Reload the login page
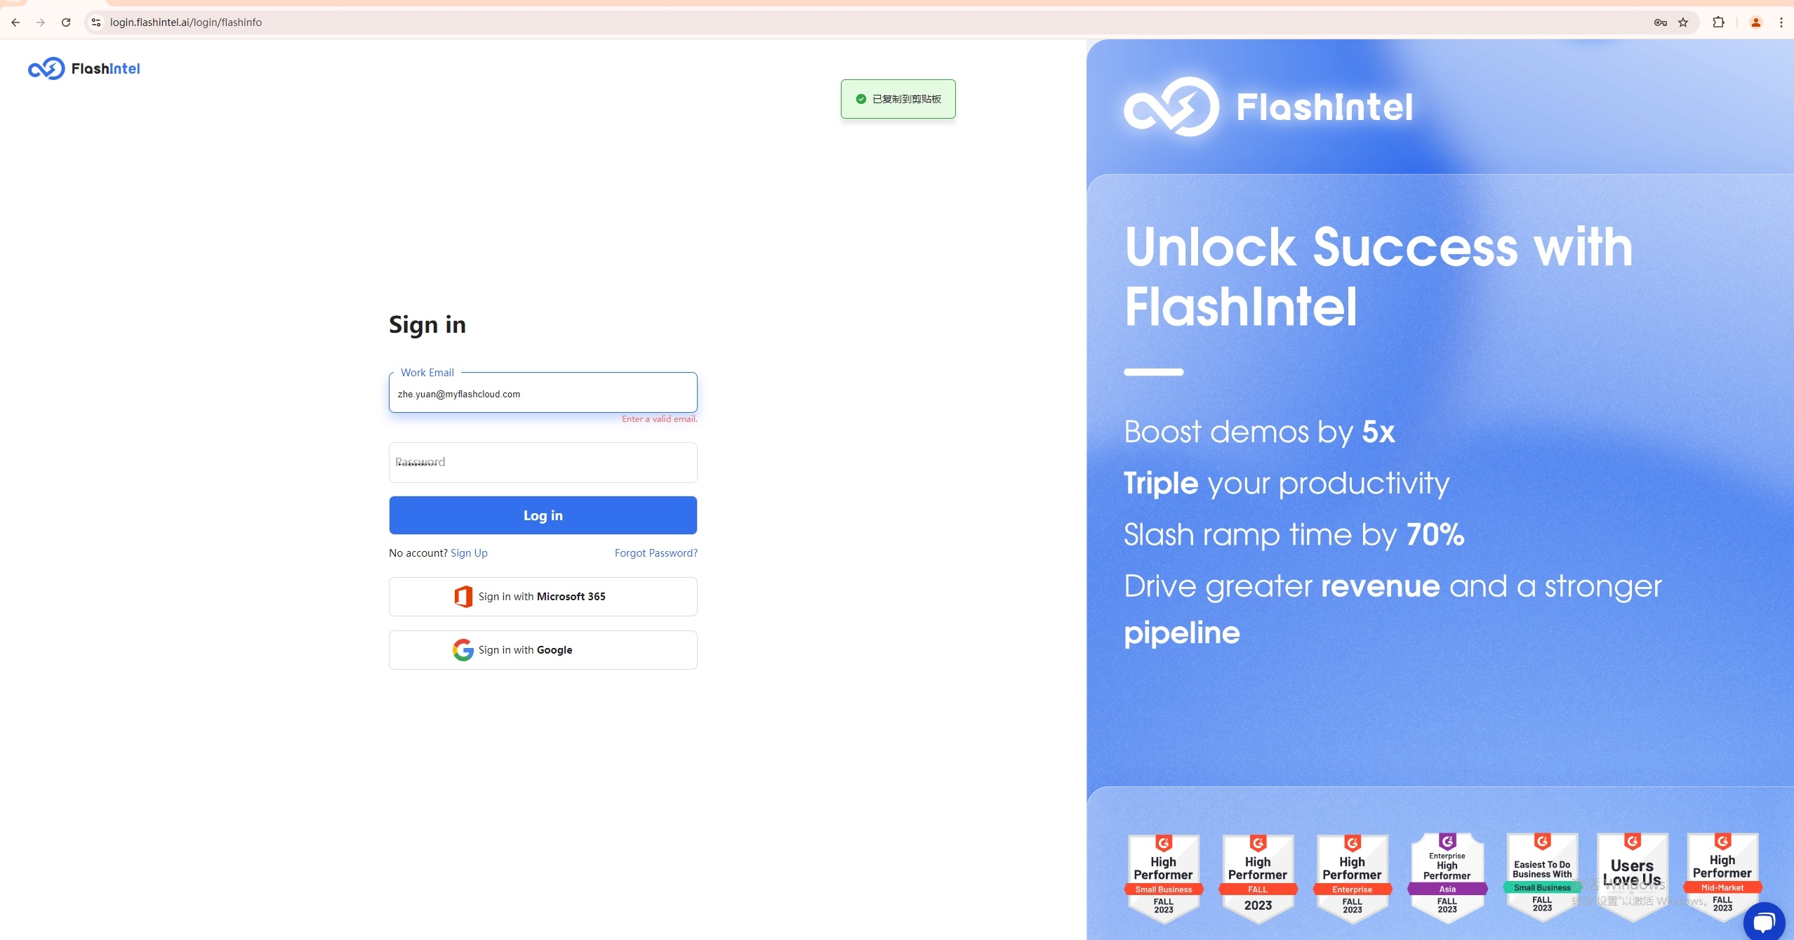Viewport: 1794px width, 940px height. click(x=66, y=22)
